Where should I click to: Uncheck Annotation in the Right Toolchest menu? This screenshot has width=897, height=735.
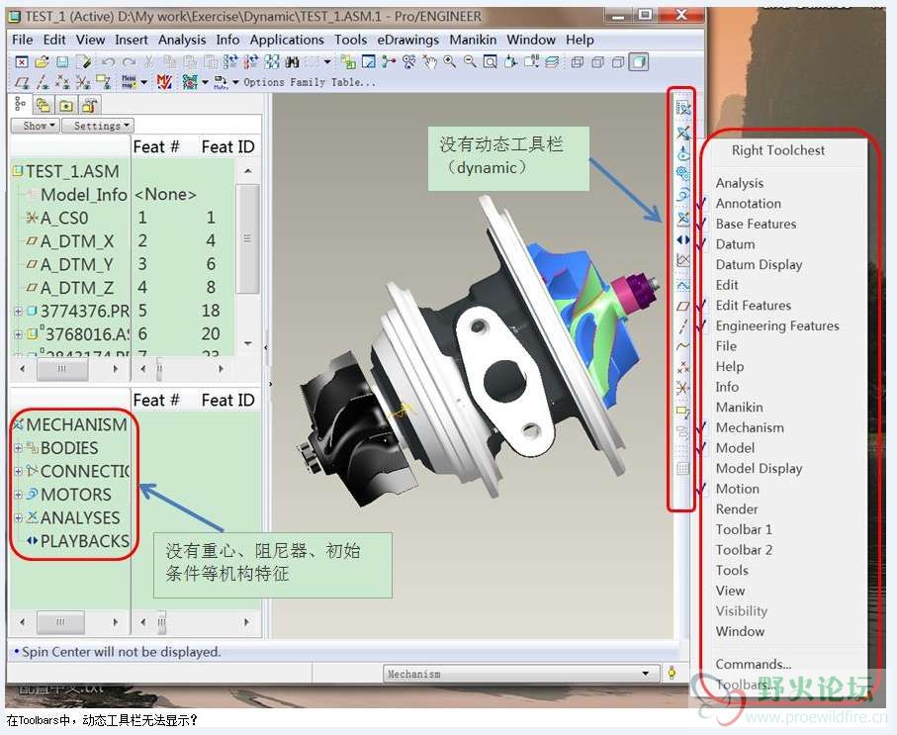(x=748, y=203)
